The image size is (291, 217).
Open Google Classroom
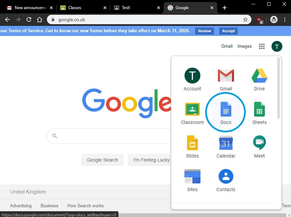click(192, 113)
